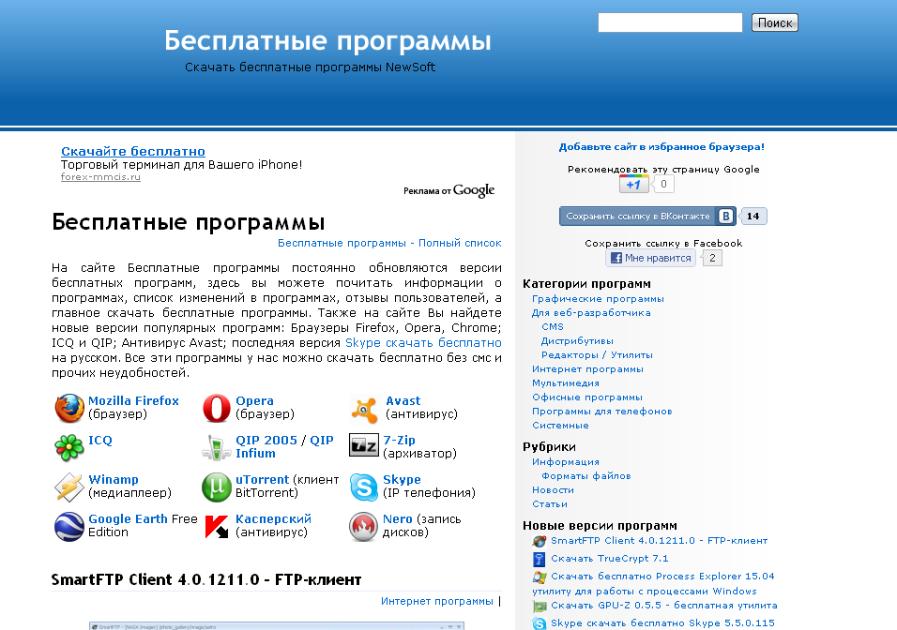Open the 7-Zip text link
The height and width of the screenshot is (630, 897).
click(x=400, y=441)
